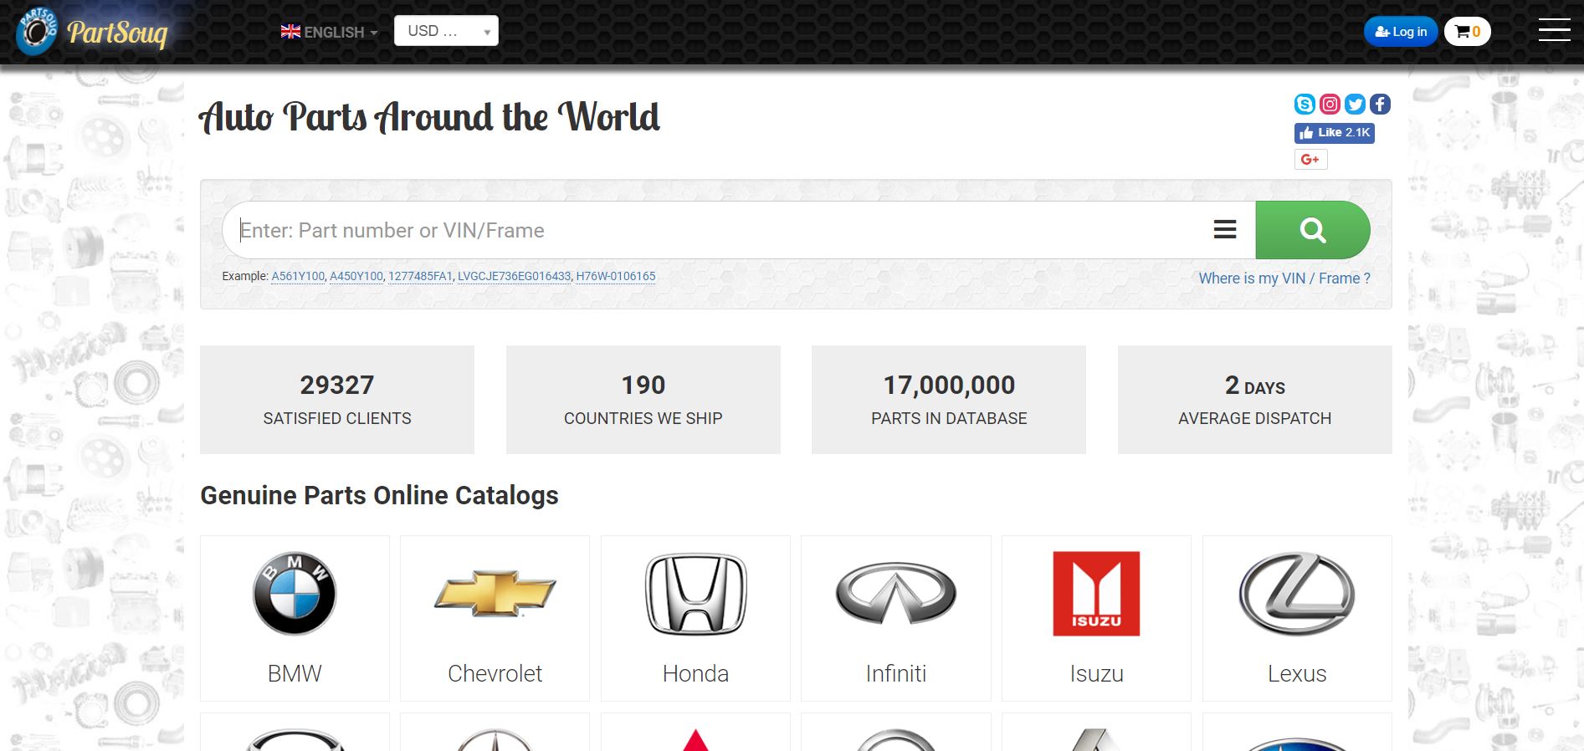Select the Infiniti catalog logo
The width and height of the screenshot is (1584, 751).
pyautogui.click(x=896, y=594)
